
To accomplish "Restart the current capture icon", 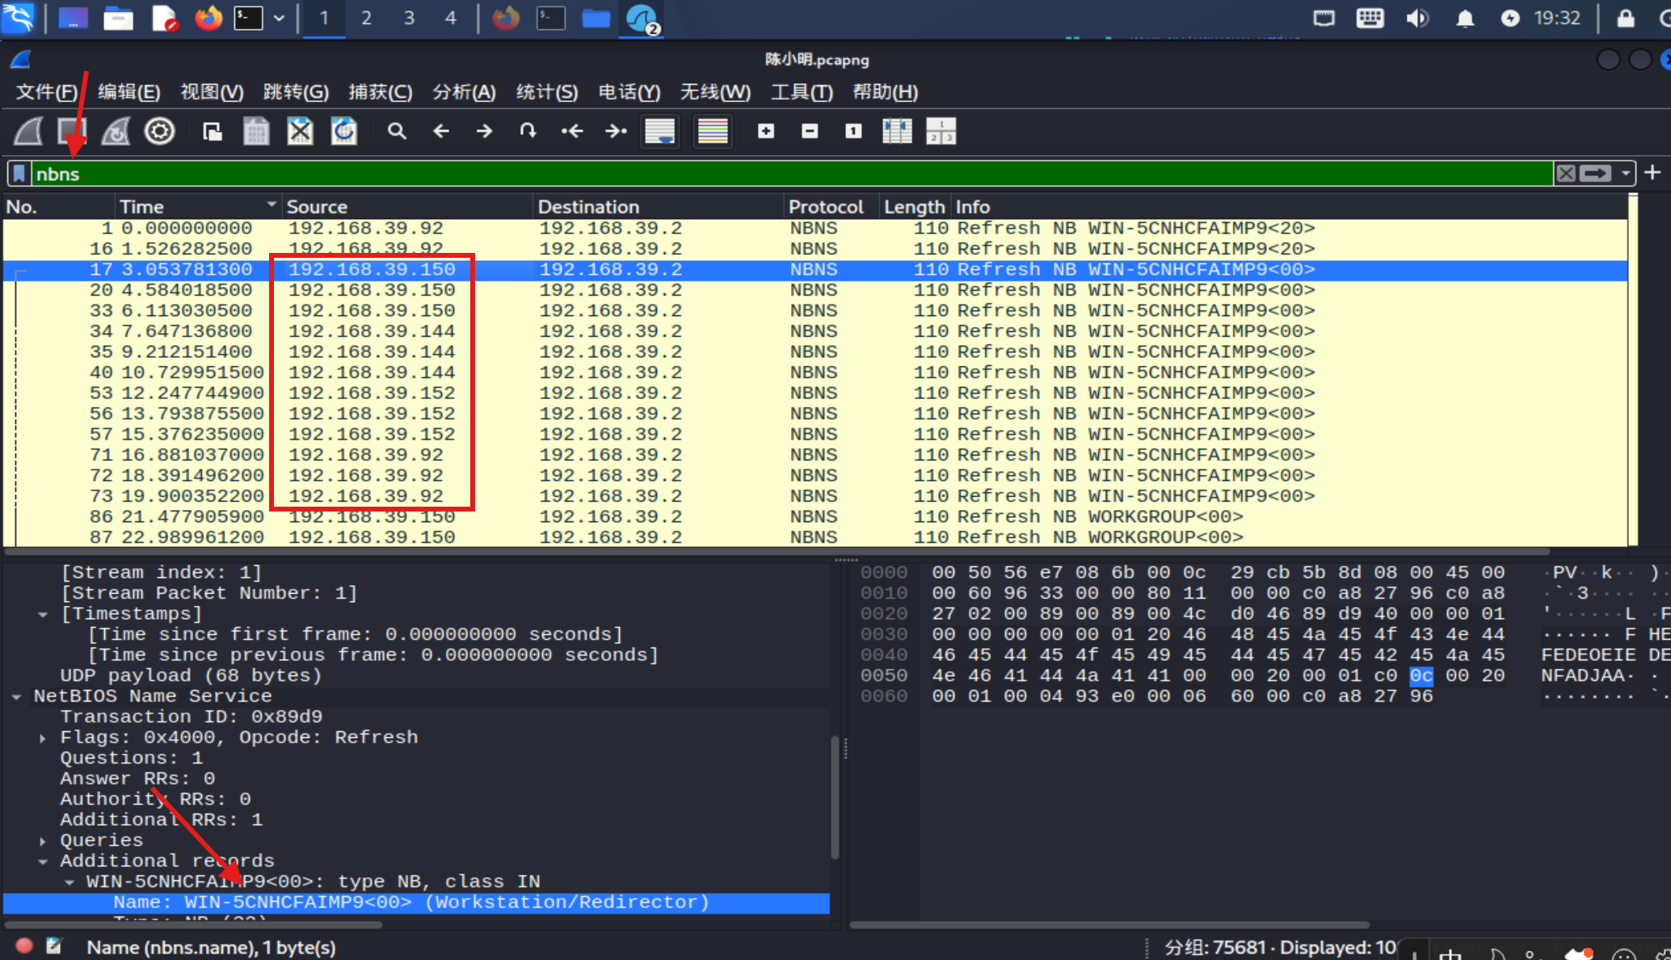I will coord(116,131).
